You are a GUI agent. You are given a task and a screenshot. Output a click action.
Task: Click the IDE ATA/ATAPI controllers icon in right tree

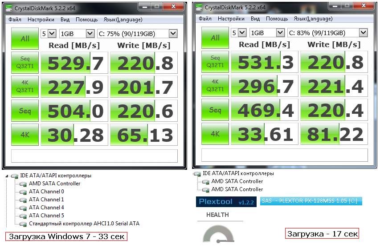tap(197, 174)
